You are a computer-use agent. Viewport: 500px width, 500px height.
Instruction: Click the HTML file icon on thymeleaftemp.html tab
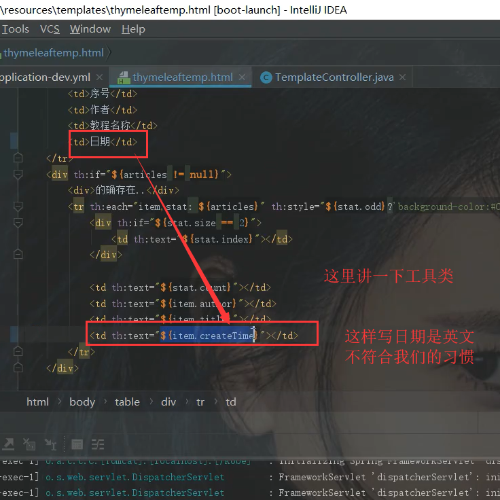[124, 77]
